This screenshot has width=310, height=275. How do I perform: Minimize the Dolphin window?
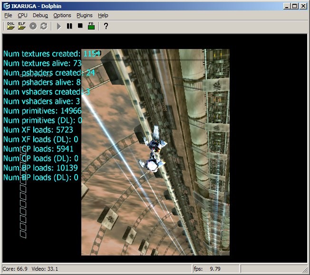[x=287, y=6]
